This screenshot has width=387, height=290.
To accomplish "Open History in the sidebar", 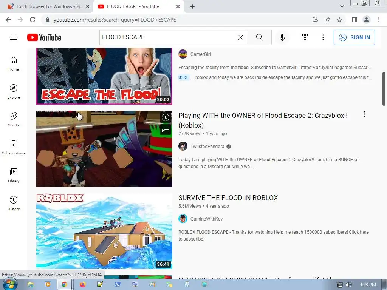I will (x=14, y=204).
